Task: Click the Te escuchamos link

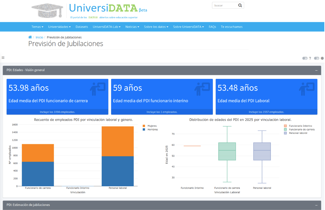Action: pyautogui.click(x=232, y=27)
